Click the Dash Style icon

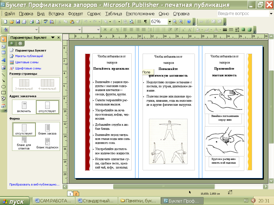pos(231,30)
